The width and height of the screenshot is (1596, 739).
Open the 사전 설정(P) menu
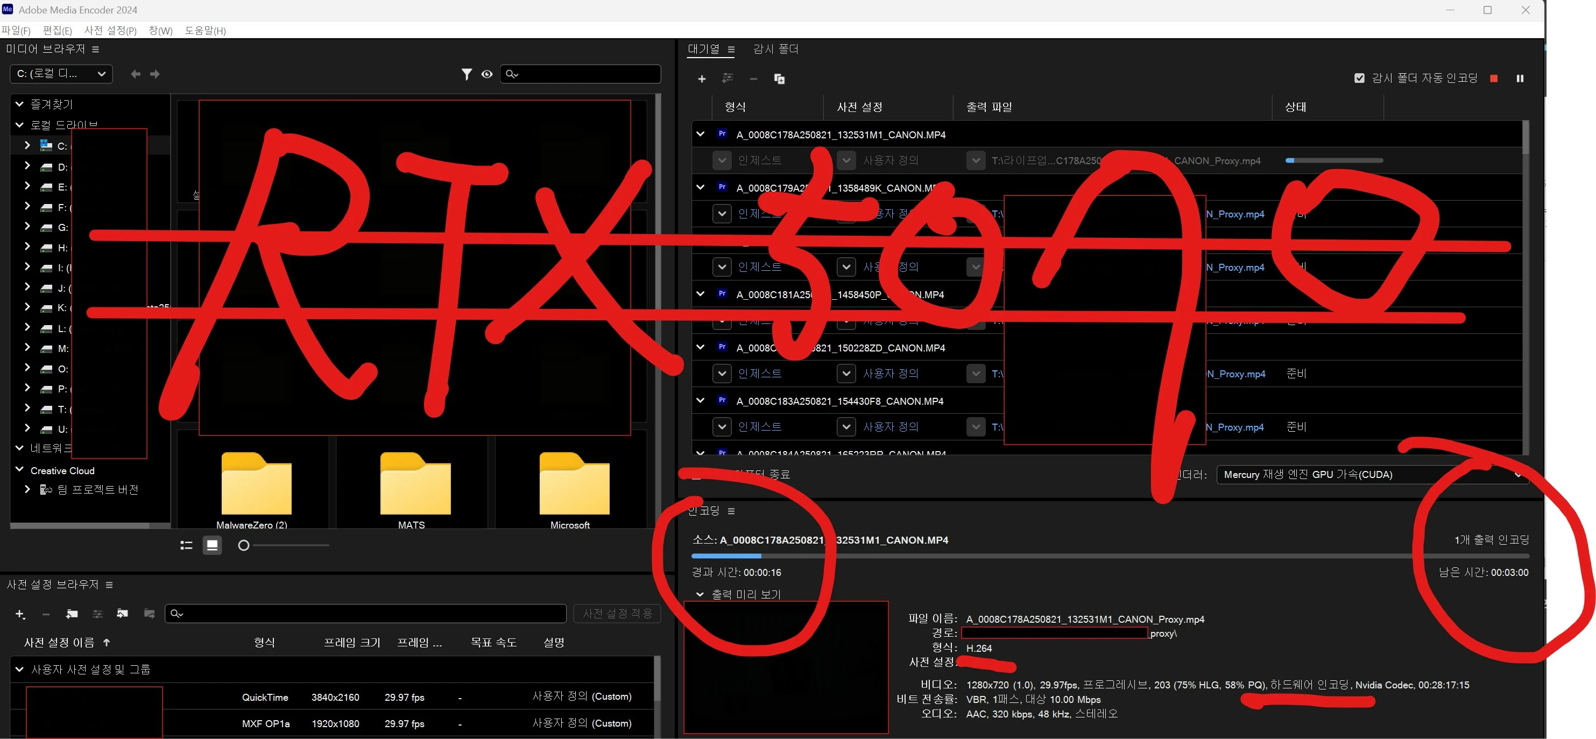110,30
